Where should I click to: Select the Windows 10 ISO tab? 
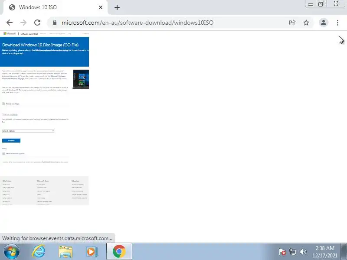[x=56, y=7]
